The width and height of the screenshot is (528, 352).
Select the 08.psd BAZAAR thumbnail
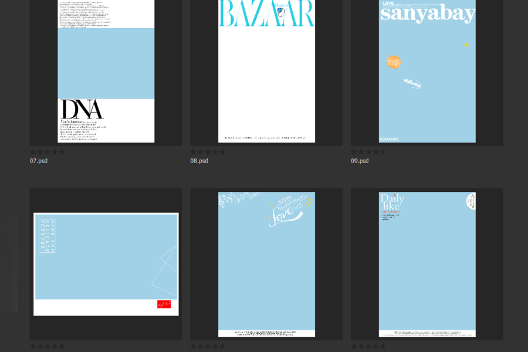coord(267,71)
